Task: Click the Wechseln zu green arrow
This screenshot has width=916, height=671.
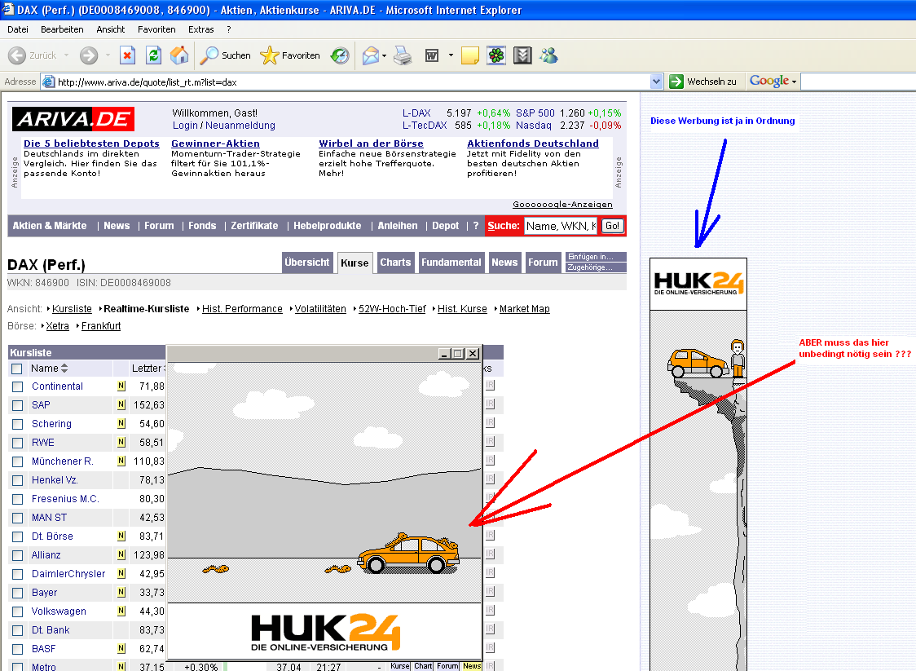Action: 676,82
